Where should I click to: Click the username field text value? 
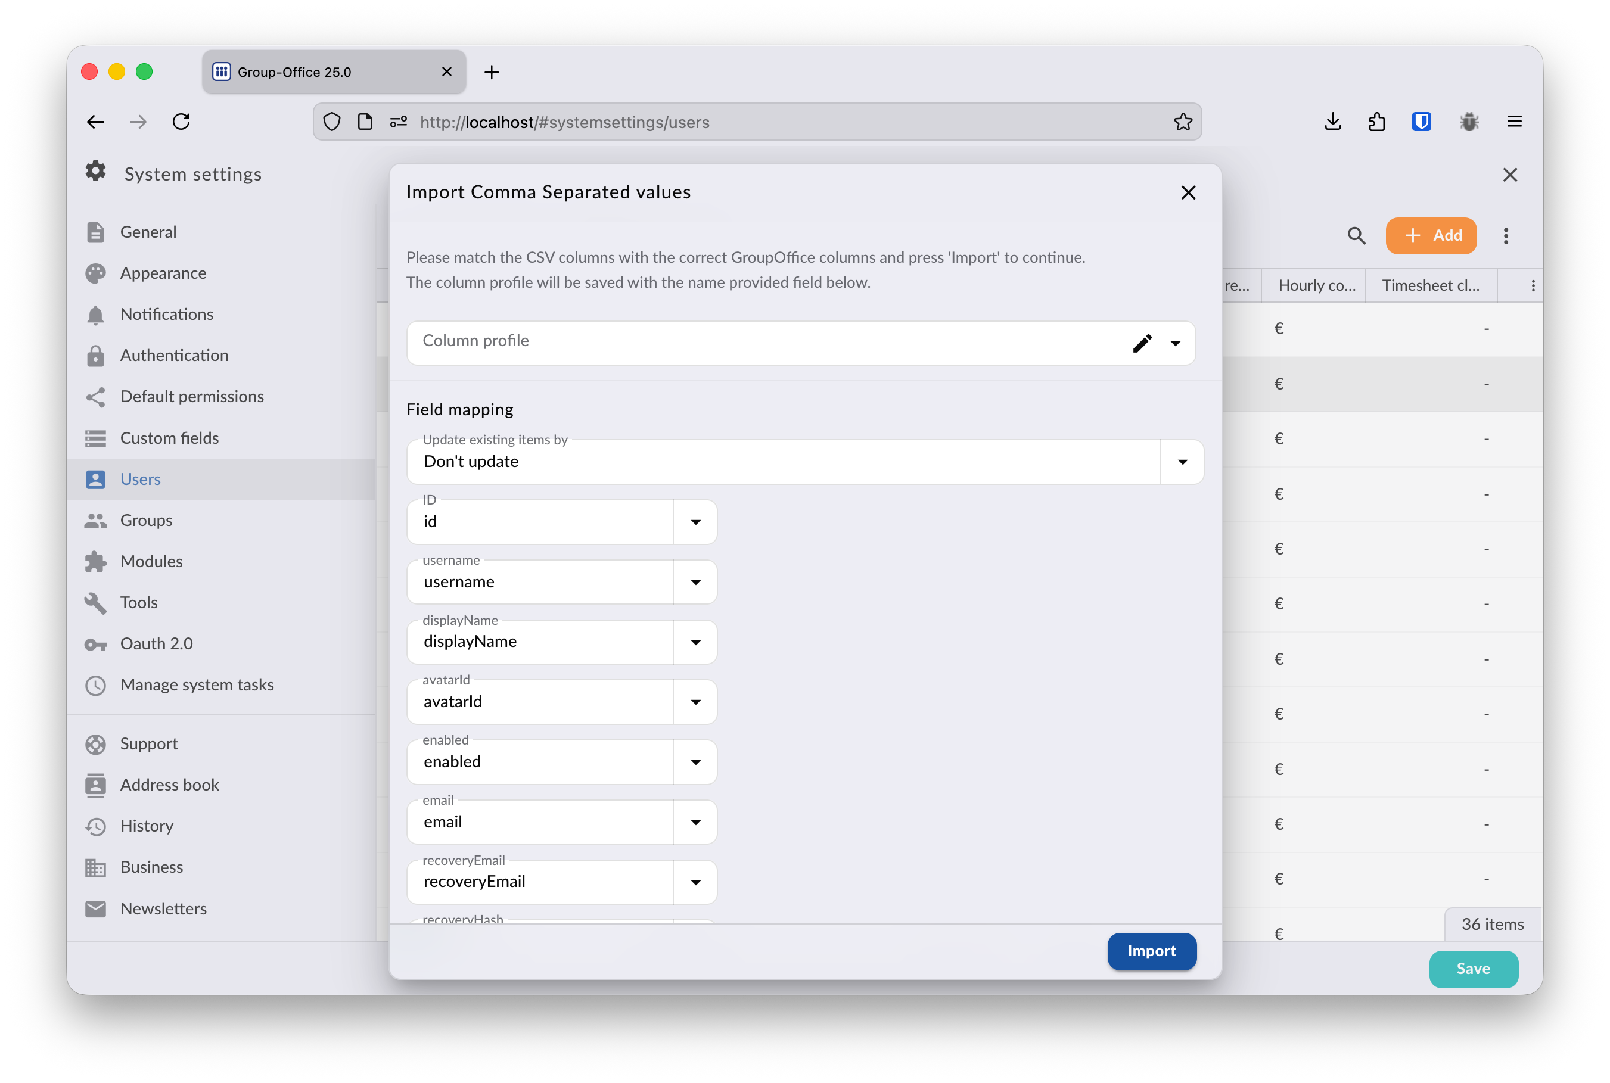pos(459,582)
